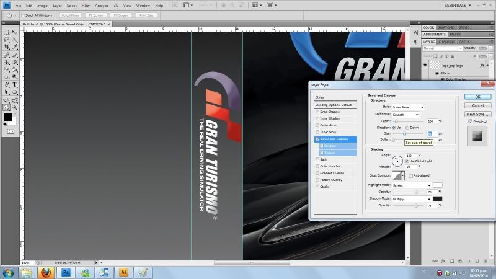Screen dimensions: 496x279
Task: Select the Path Selection tool
Action: [7, 92]
